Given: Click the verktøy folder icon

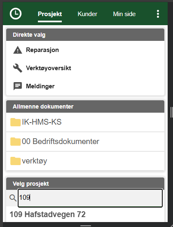Looking at the screenshot, I should click(x=16, y=161).
